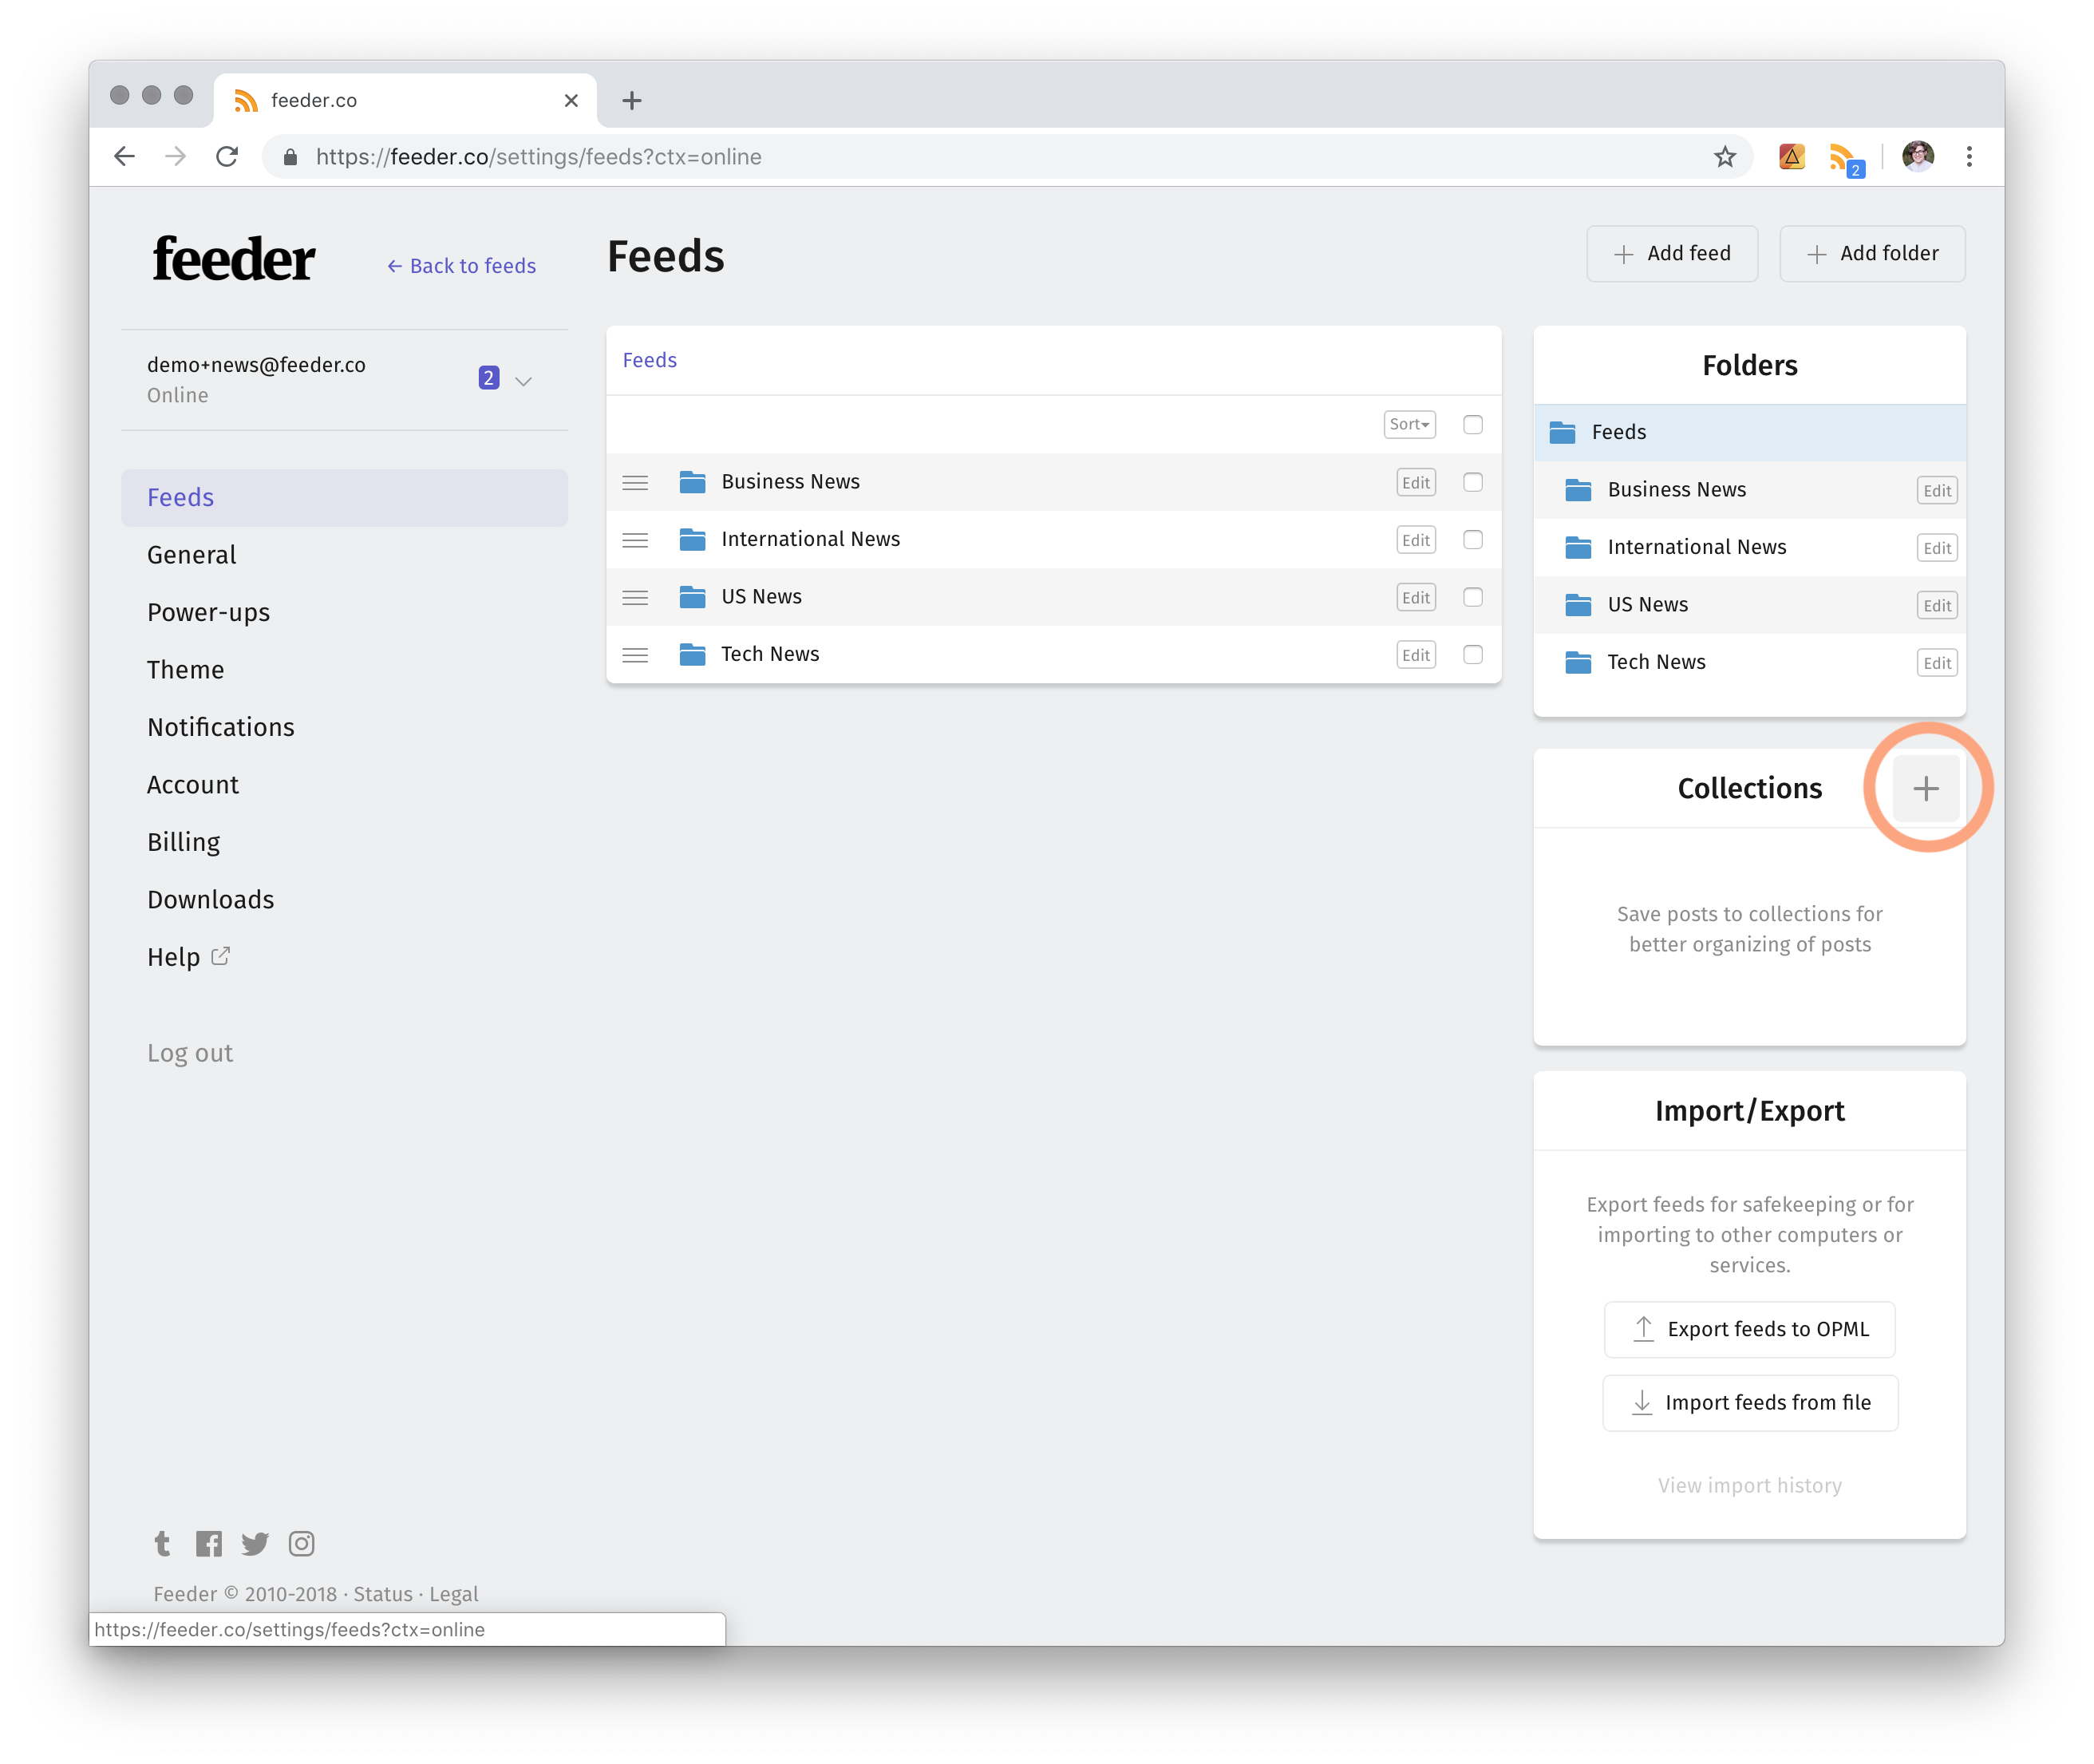2094x1764 pixels.
Task: Open the Sort dropdown
Action: coord(1409,424)
